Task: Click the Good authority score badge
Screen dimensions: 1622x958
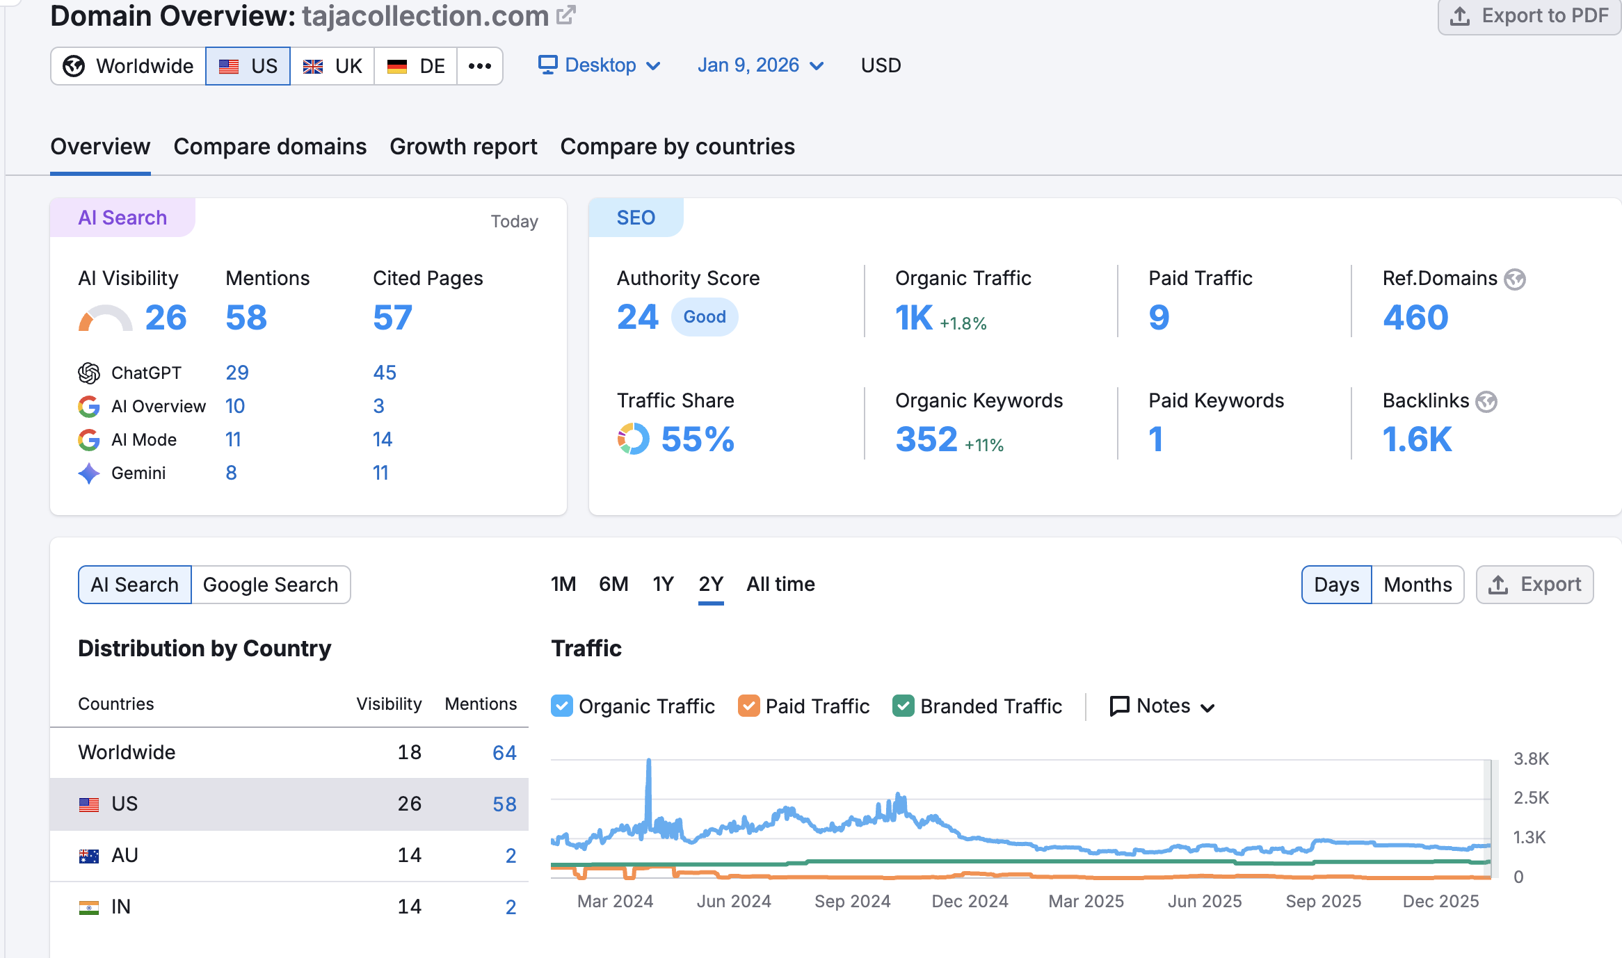Action: [x=705, y=317]
